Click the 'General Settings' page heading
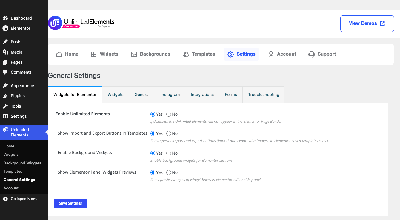Screen dimensions: 400x220 [74, 76]
